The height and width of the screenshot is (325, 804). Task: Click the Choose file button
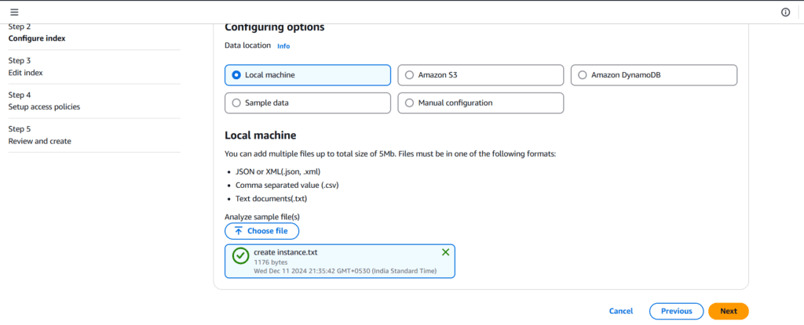click(x=261, y=231)
